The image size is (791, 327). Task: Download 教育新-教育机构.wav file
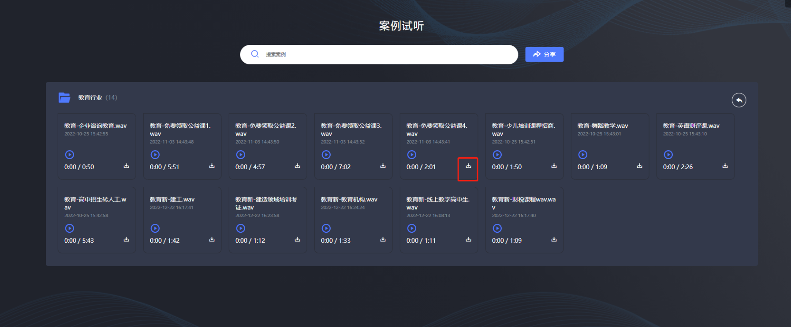(383, 240)
